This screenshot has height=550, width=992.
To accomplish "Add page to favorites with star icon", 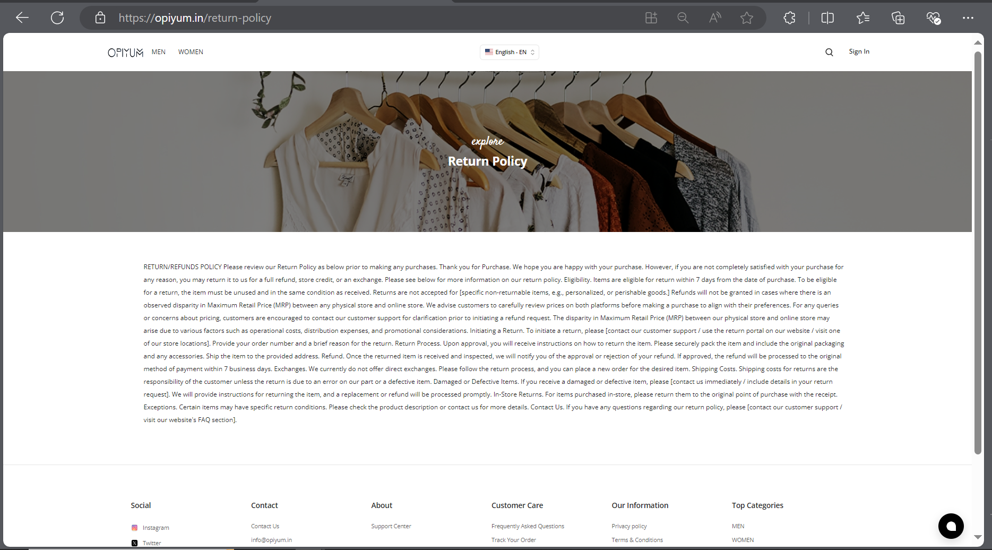I will tap(747, 18).
